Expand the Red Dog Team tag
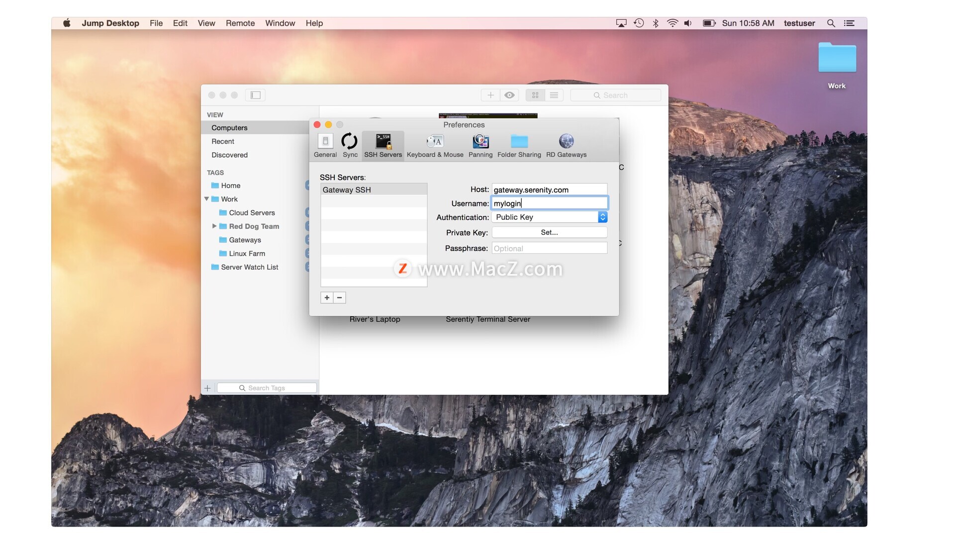This screenshot has height=537, width=955. tap(214, 226)
